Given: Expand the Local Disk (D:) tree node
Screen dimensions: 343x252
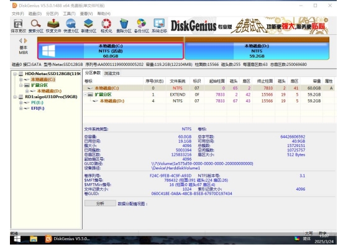Looking at the screenshot, I should [27, 91].
